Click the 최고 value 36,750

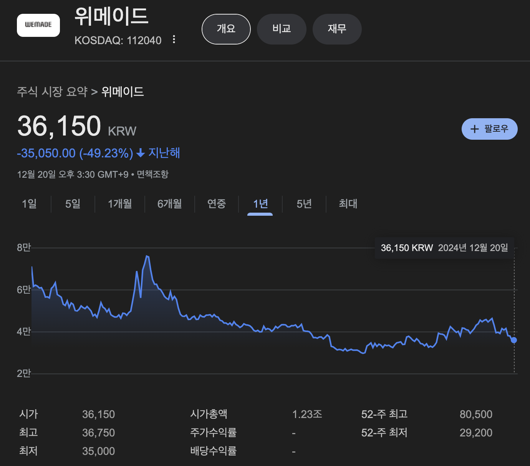[x=99, y=433]
